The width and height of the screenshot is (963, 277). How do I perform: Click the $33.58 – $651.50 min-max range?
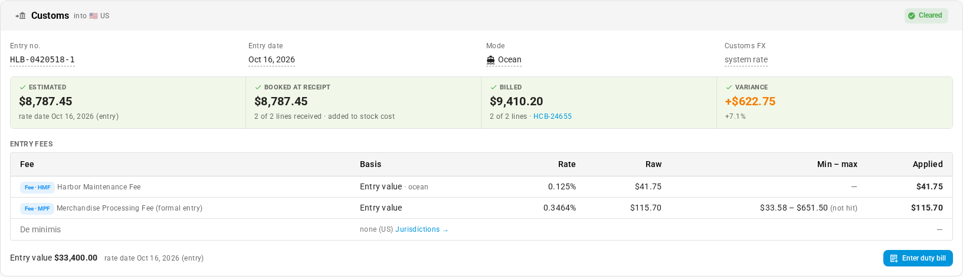[794, 208]
